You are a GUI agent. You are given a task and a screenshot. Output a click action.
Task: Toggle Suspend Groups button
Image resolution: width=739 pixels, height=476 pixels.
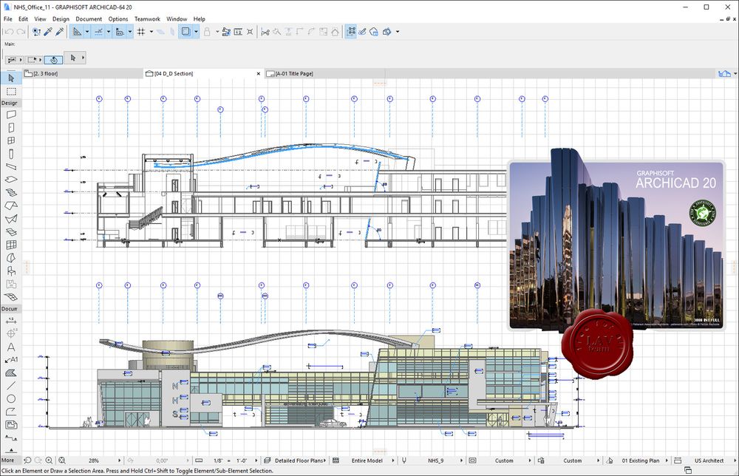pos(350,32)
